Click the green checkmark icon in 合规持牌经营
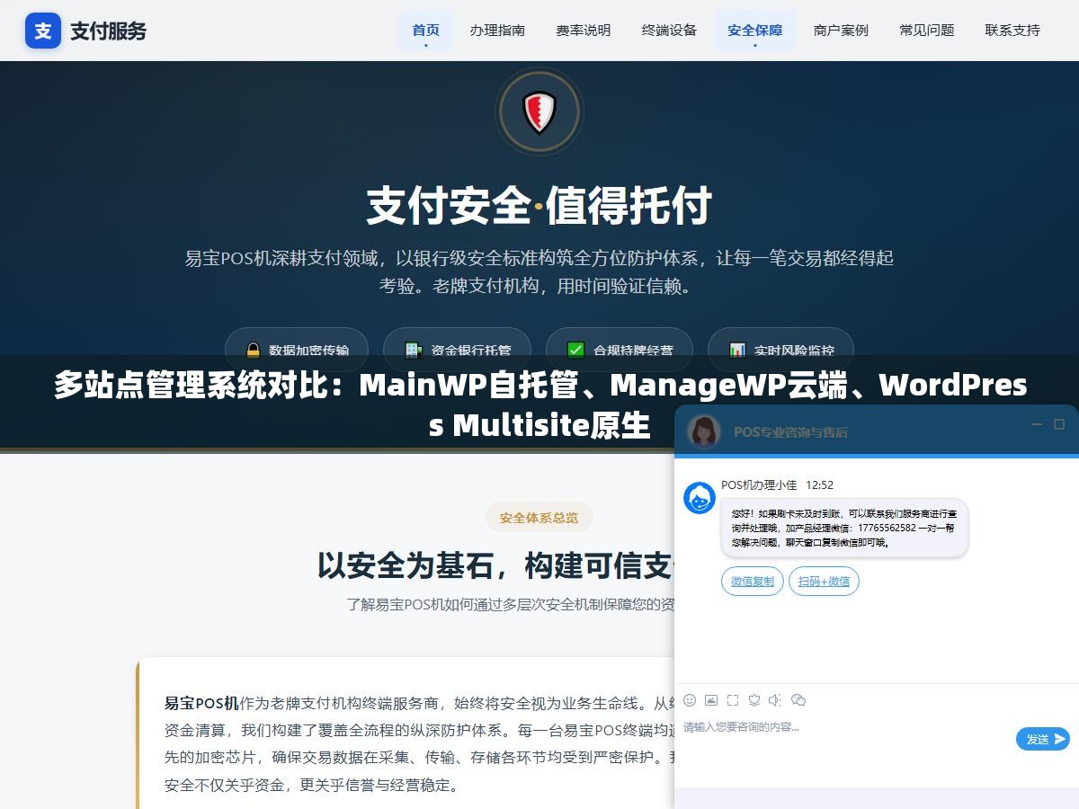The height and width of the screenshot is (809, 1079). click(576, 351)
